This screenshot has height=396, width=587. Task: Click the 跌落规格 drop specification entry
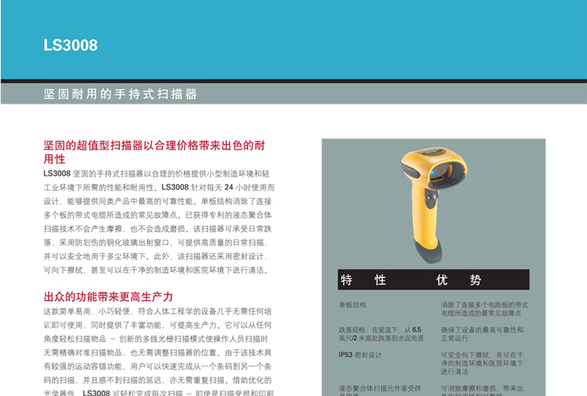(381, 334)
